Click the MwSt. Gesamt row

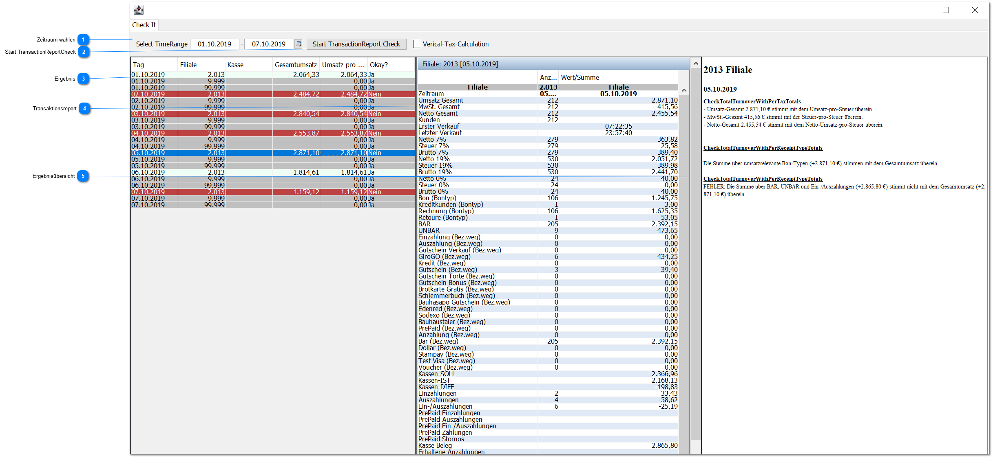click(548, 107)
